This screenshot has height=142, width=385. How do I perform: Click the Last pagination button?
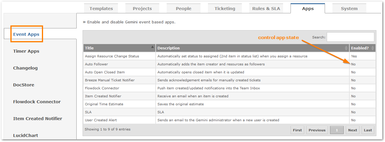pos(368,130)
